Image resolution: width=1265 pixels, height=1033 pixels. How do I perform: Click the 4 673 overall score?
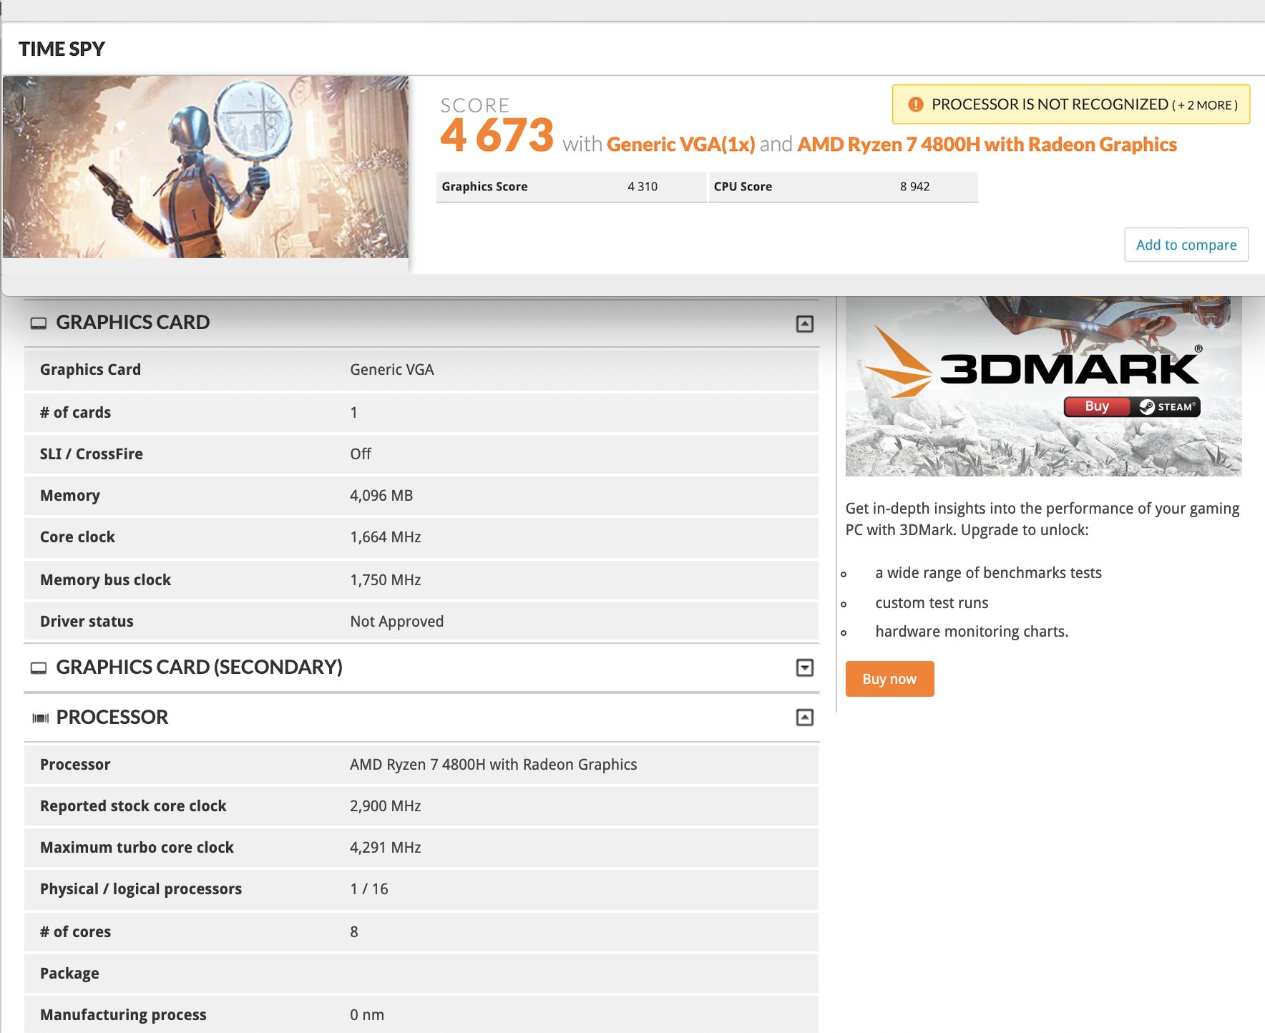tap(497, 135)
